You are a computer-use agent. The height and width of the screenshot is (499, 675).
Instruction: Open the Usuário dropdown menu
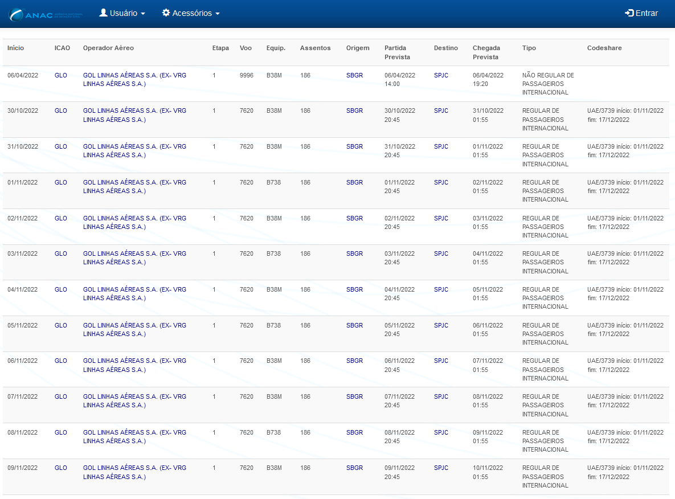coord(122,13)
